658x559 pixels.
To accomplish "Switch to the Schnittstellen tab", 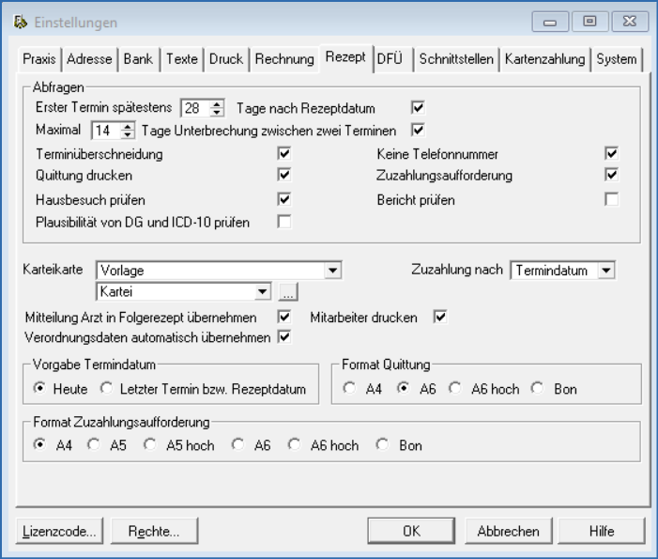I will (456, 59).
